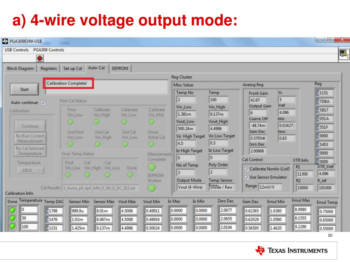Click the Coarse Off field -48.74m

click(x=257, y=126)
